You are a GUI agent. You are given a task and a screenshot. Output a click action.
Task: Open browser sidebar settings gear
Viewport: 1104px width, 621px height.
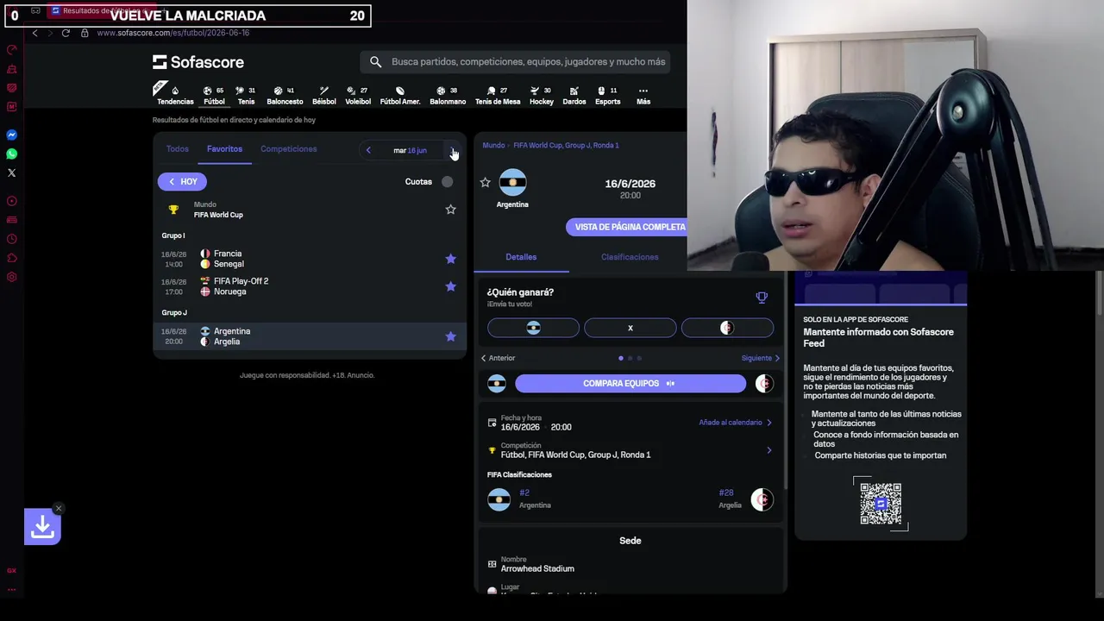pyautogui.click(x=12, y=277)
